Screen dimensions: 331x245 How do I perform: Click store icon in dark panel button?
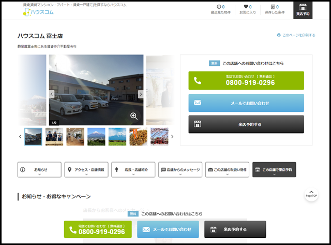point(198,124)
